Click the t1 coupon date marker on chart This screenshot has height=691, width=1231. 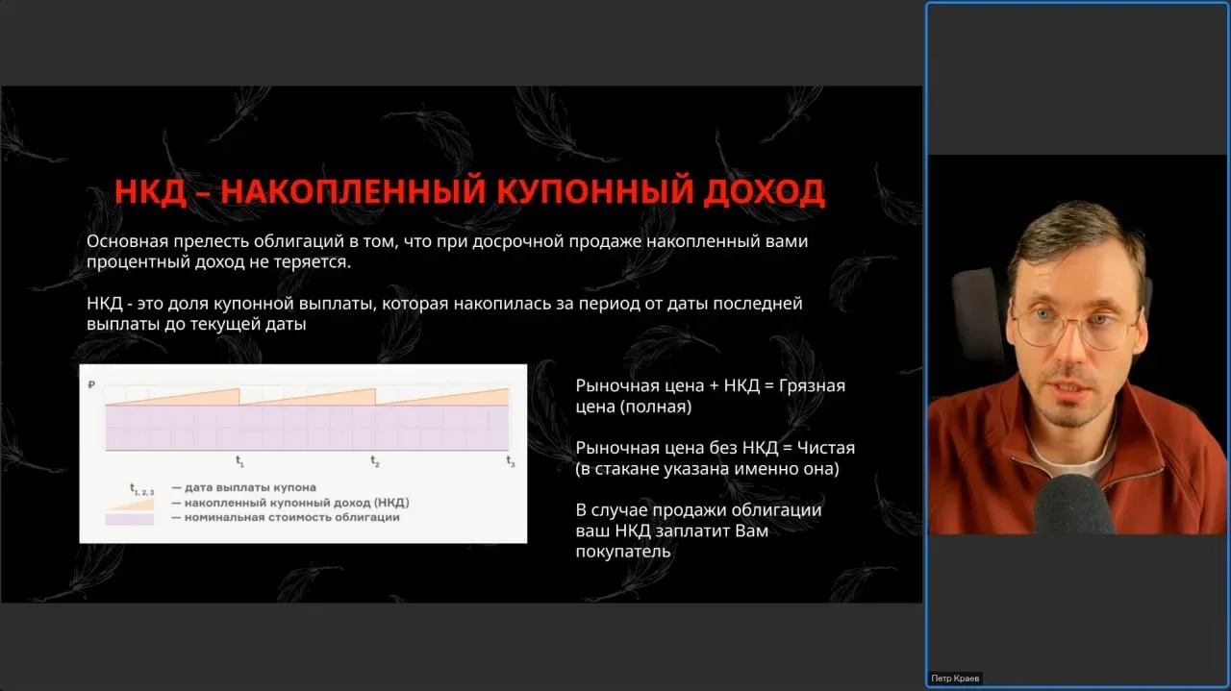[x=239, y=462]
